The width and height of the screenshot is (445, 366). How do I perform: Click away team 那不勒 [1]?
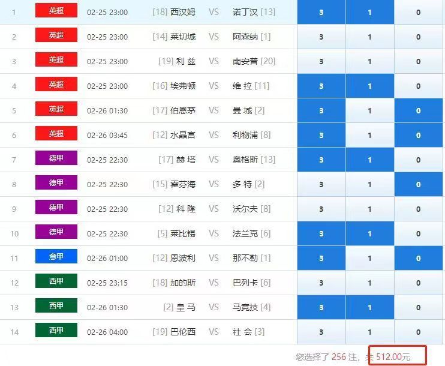252,259
